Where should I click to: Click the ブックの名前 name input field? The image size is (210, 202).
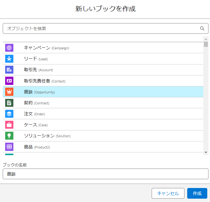click(x=105, y=174)
